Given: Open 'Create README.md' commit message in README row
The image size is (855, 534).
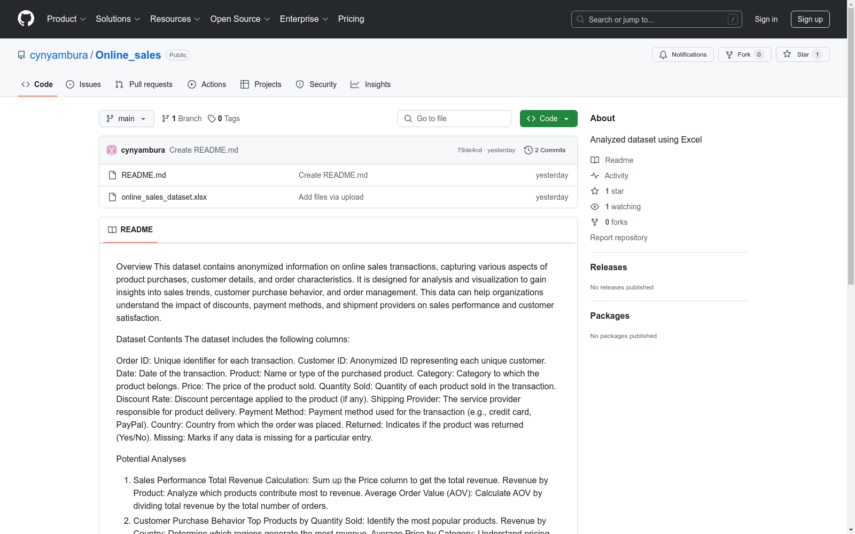Looking at the screenshot, I should [x=333, y=175].
